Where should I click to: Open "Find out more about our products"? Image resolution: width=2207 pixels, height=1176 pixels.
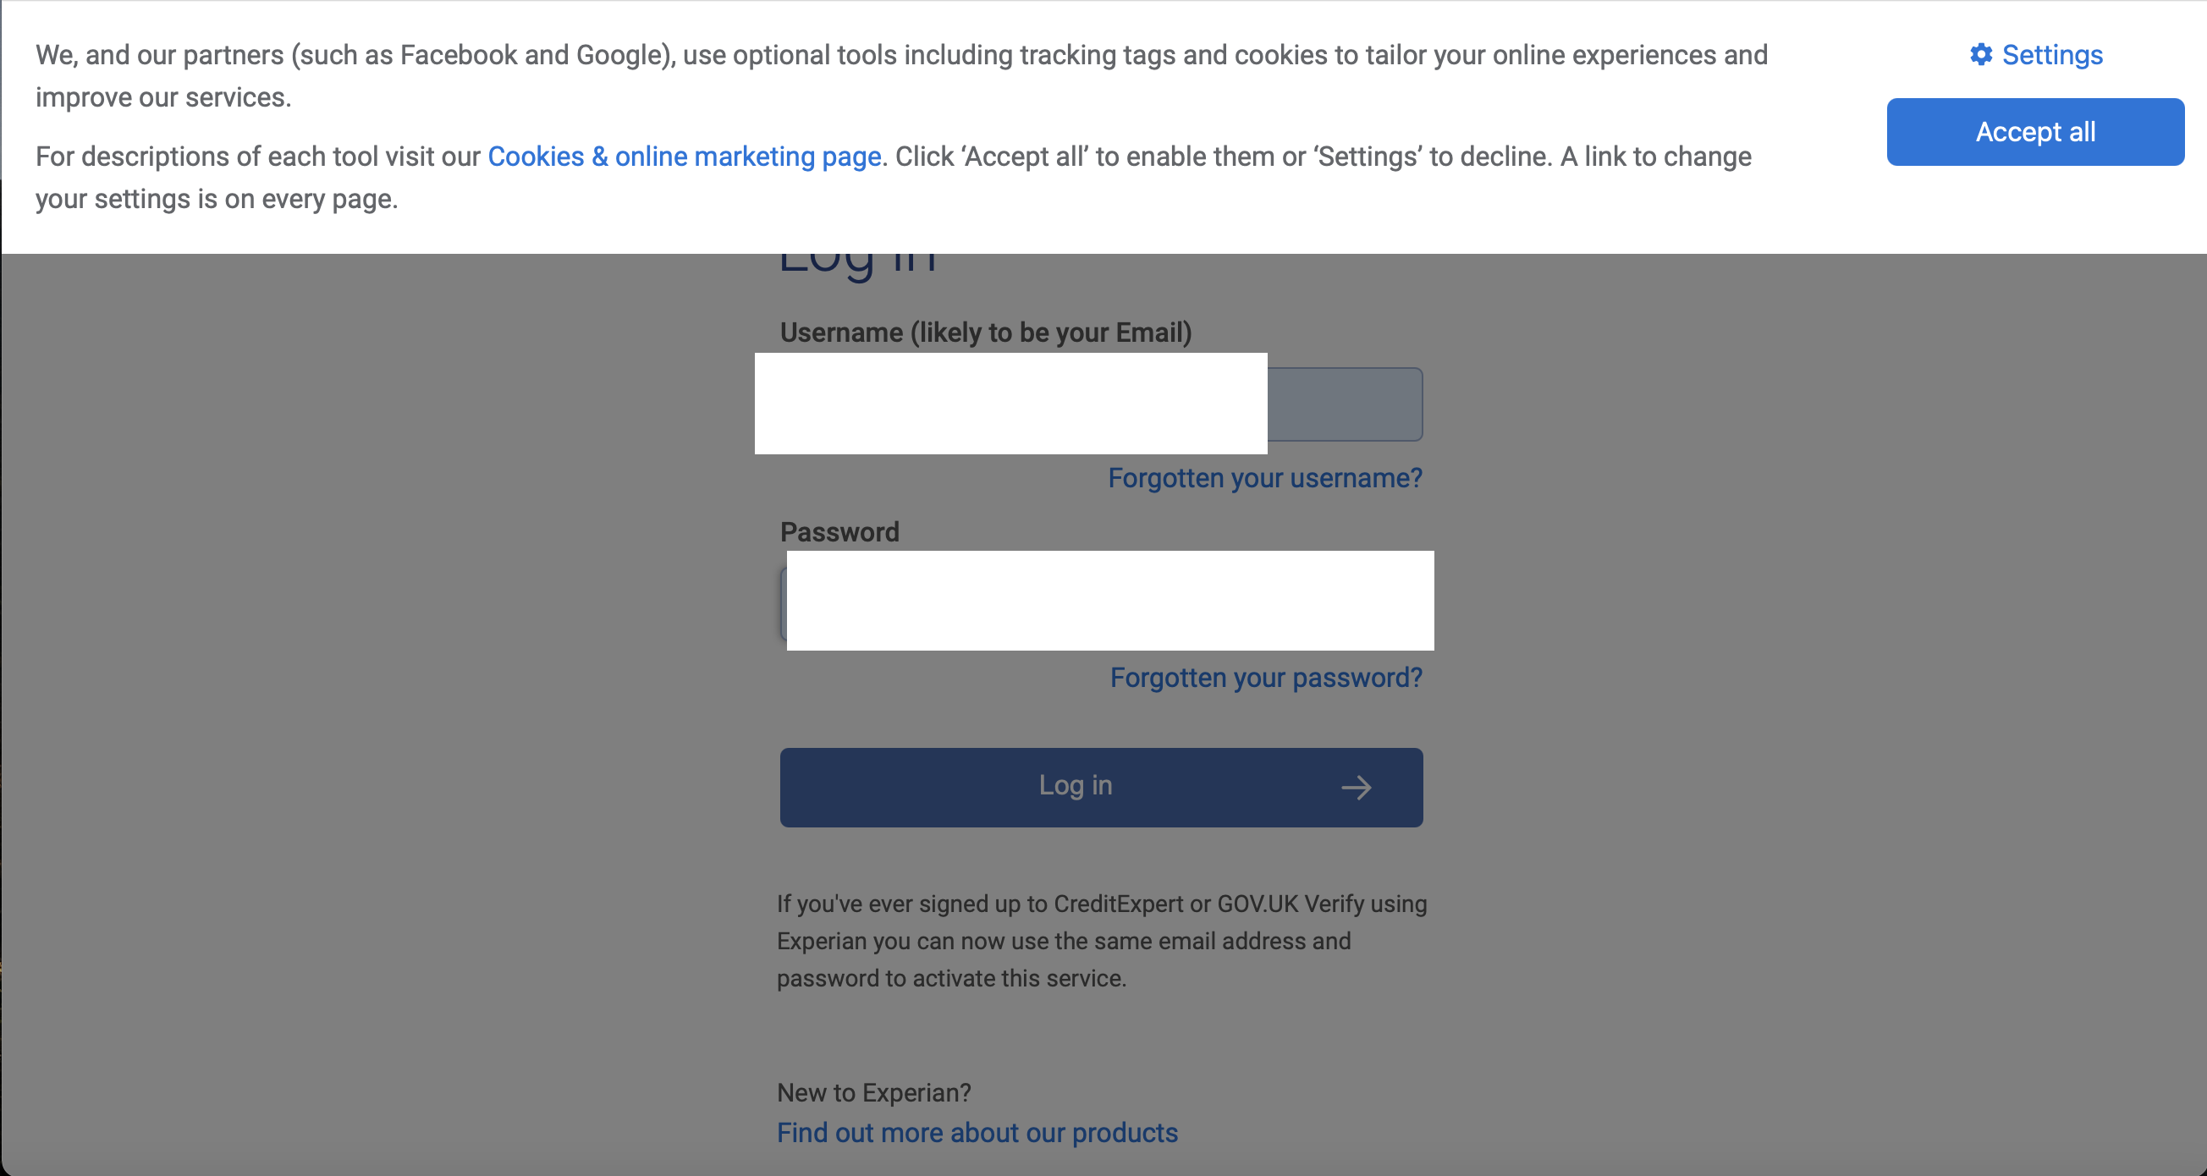click(977, 1132)
